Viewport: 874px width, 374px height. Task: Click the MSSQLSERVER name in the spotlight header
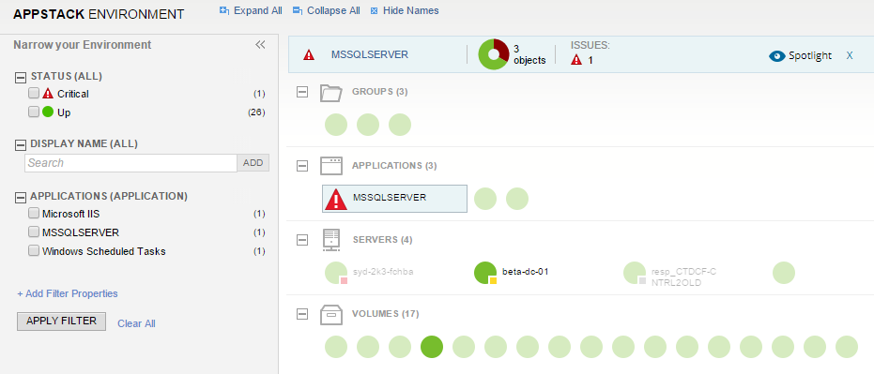coord(370,54)
